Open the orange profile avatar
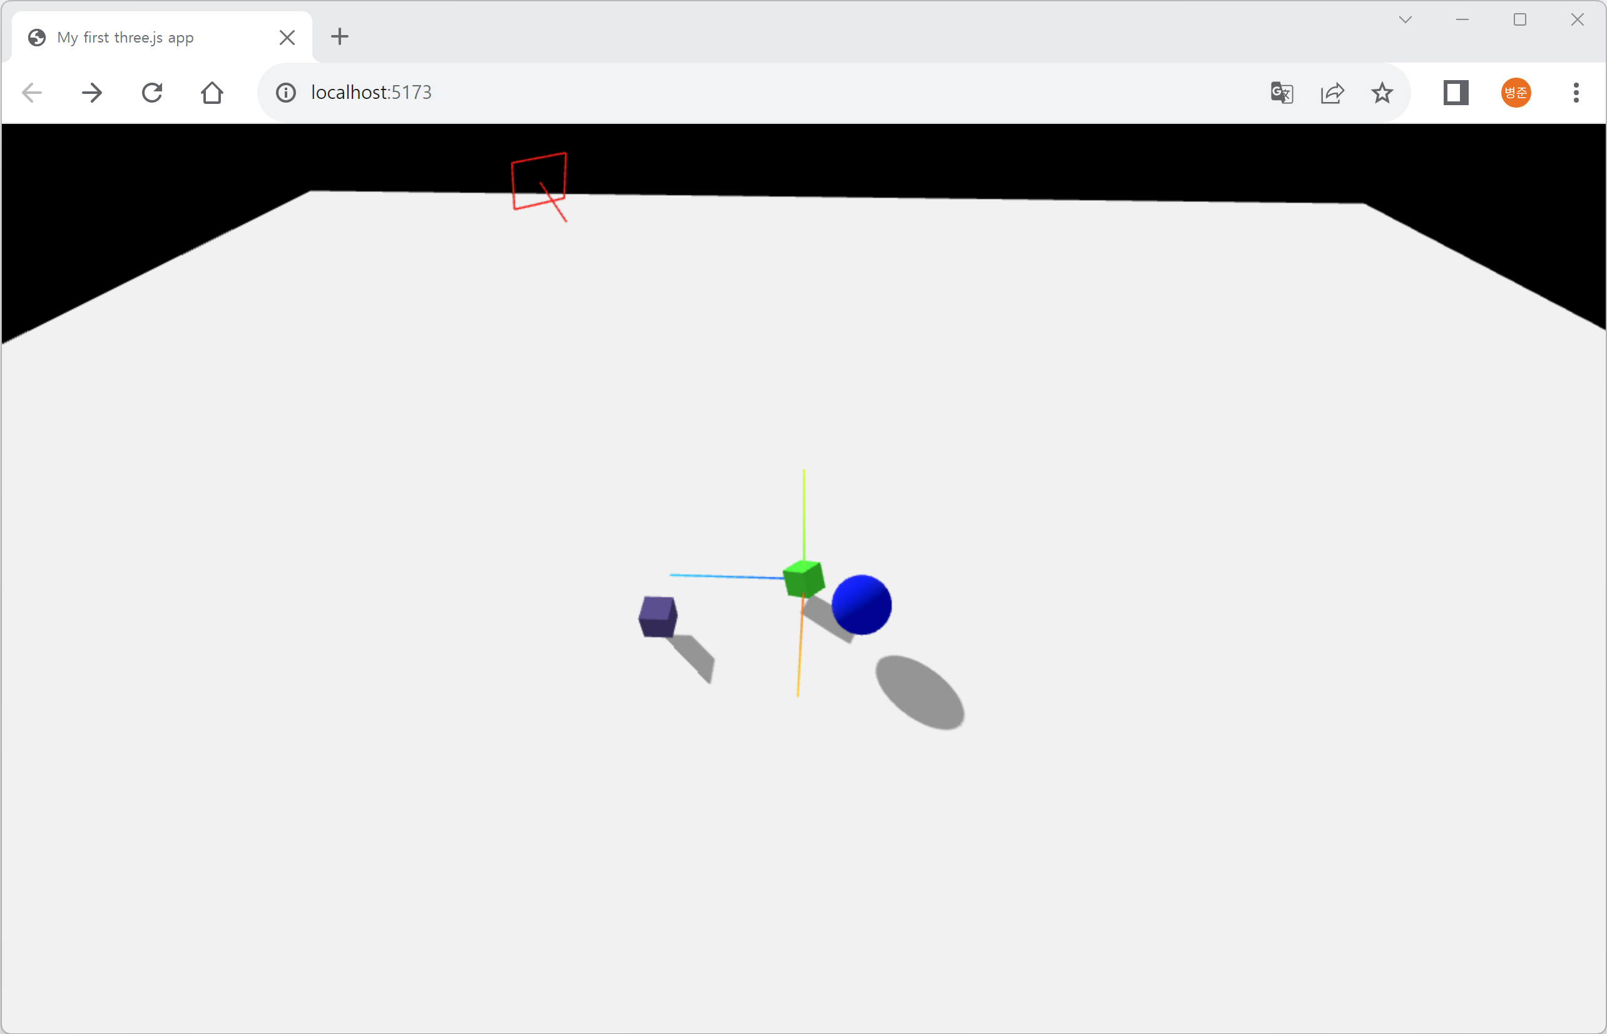Viewport: 1607px width, 1034px height. (x=1516, y=93)
